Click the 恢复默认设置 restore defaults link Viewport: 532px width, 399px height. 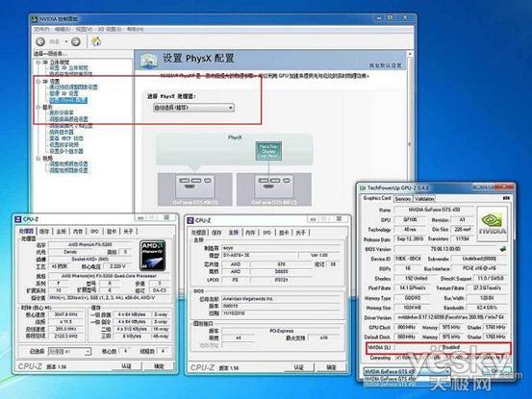click(x=385, y=65)
